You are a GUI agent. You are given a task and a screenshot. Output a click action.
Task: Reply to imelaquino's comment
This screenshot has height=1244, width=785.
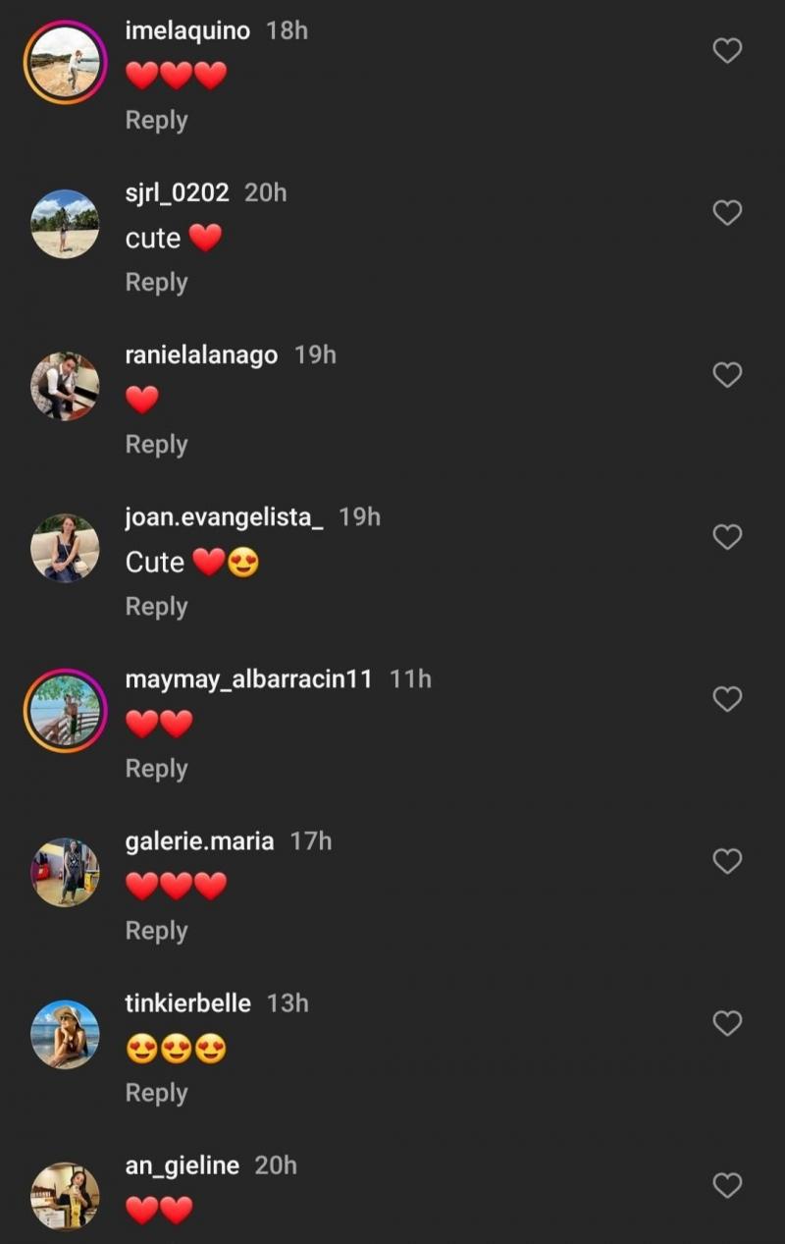click(x=156, y=121)
